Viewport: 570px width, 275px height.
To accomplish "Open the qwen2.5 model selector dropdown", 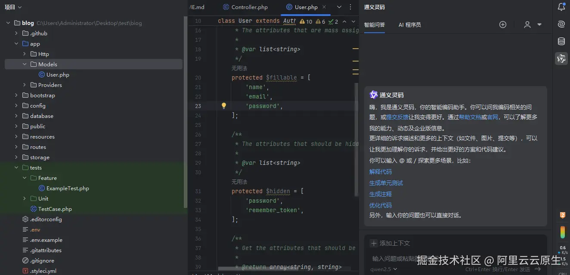I will coord(384,269).
